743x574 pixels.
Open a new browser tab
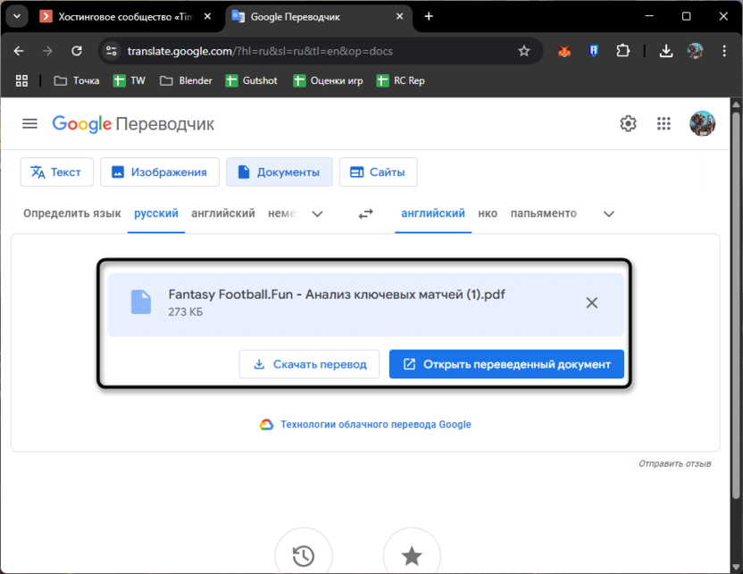[x=429, y=17]
